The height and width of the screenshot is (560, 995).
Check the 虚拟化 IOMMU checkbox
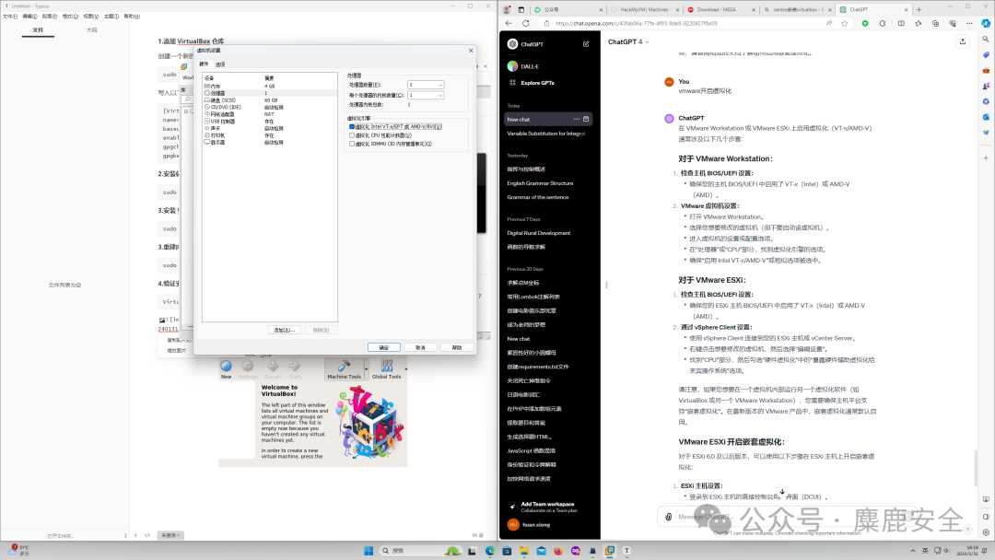[351, 145]
